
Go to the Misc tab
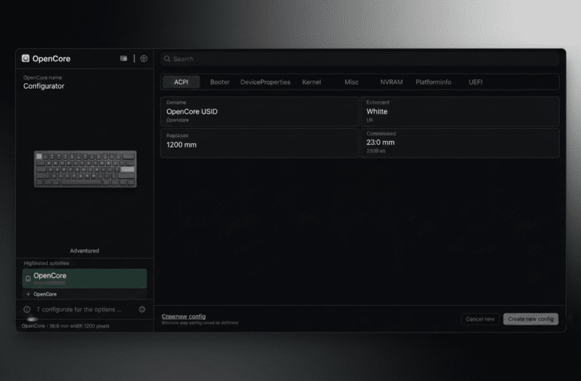coord(351,82)
